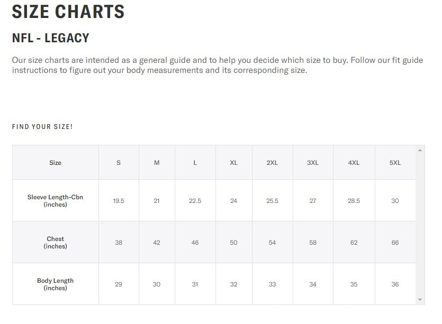Click the 'Chest (inches)' row label

tap(55, 243)
